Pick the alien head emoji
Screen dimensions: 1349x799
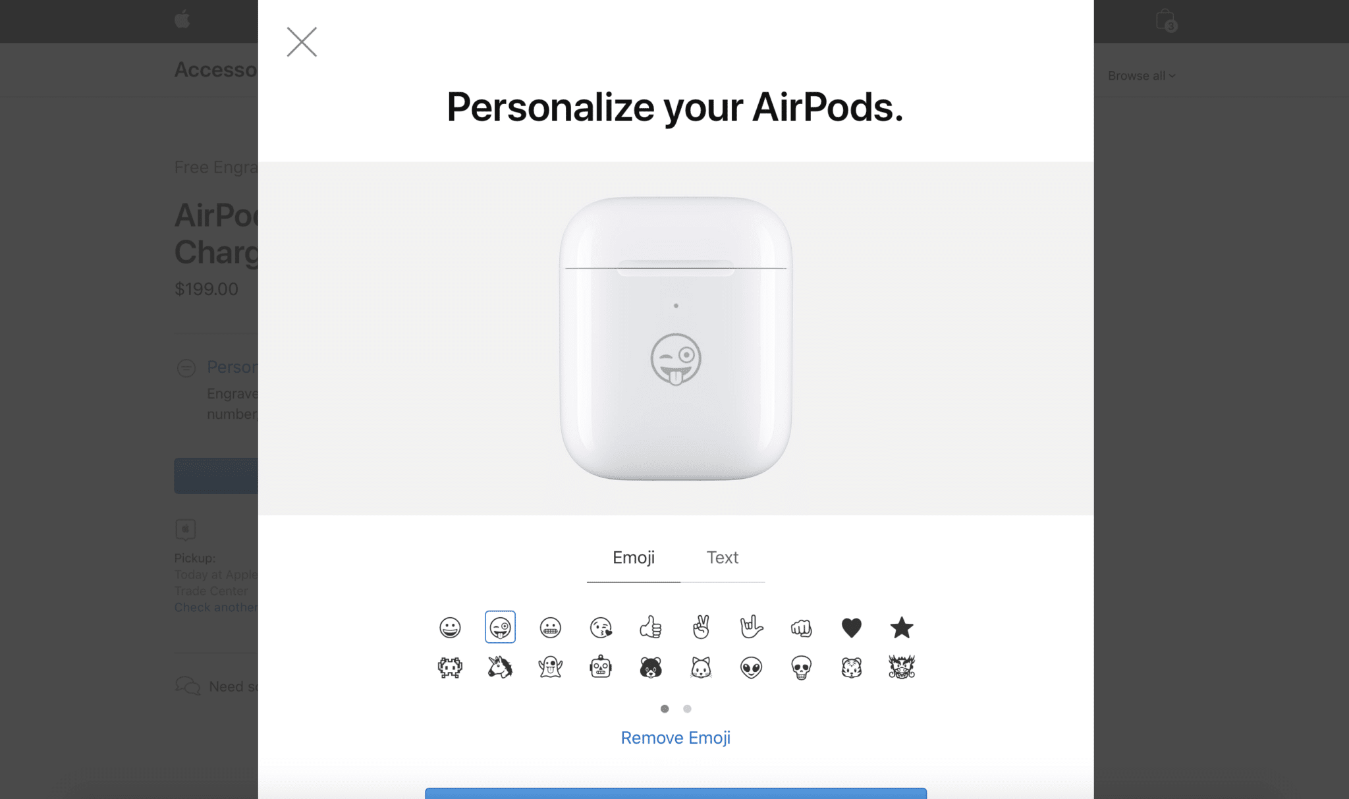click(751, 668)
